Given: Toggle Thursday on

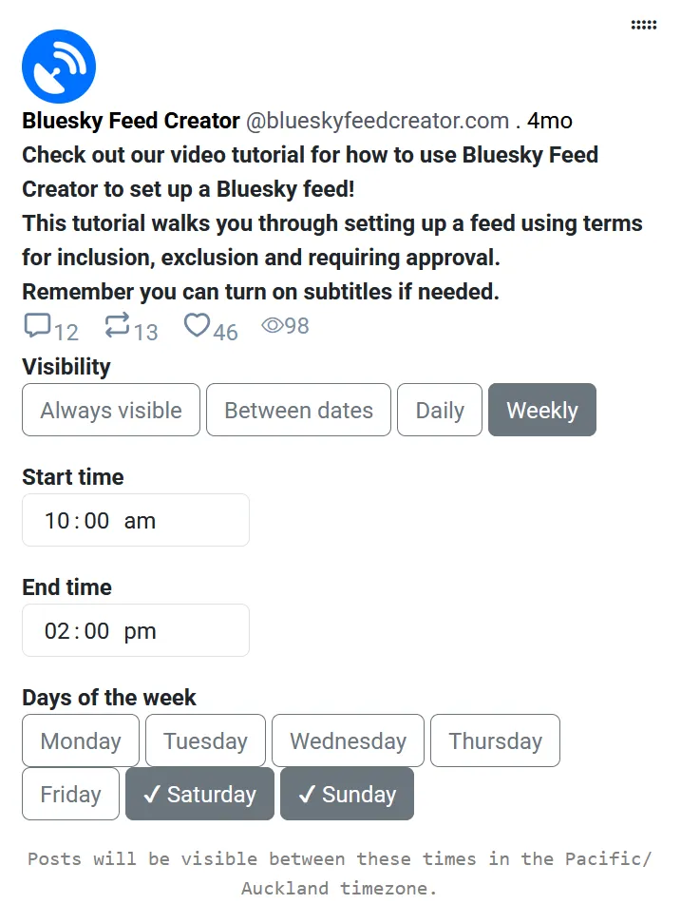Looking at the screenshot, I should pos(495,740).
